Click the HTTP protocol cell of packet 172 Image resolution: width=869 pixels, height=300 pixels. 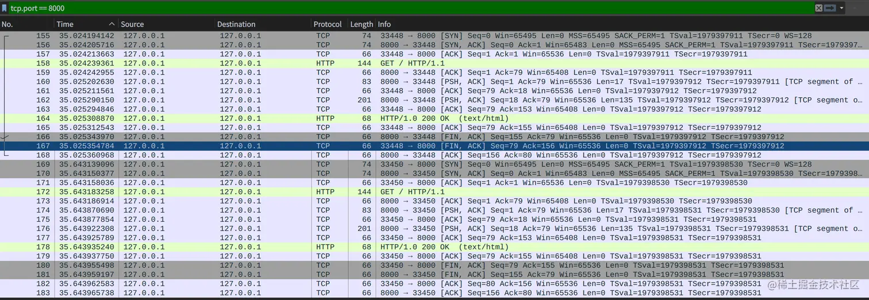(325, 192)
